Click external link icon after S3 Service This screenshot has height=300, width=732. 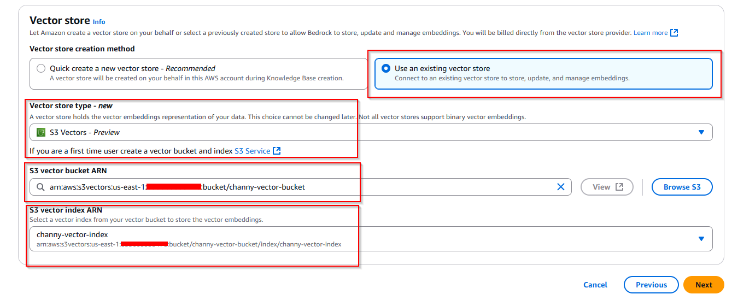277,151
